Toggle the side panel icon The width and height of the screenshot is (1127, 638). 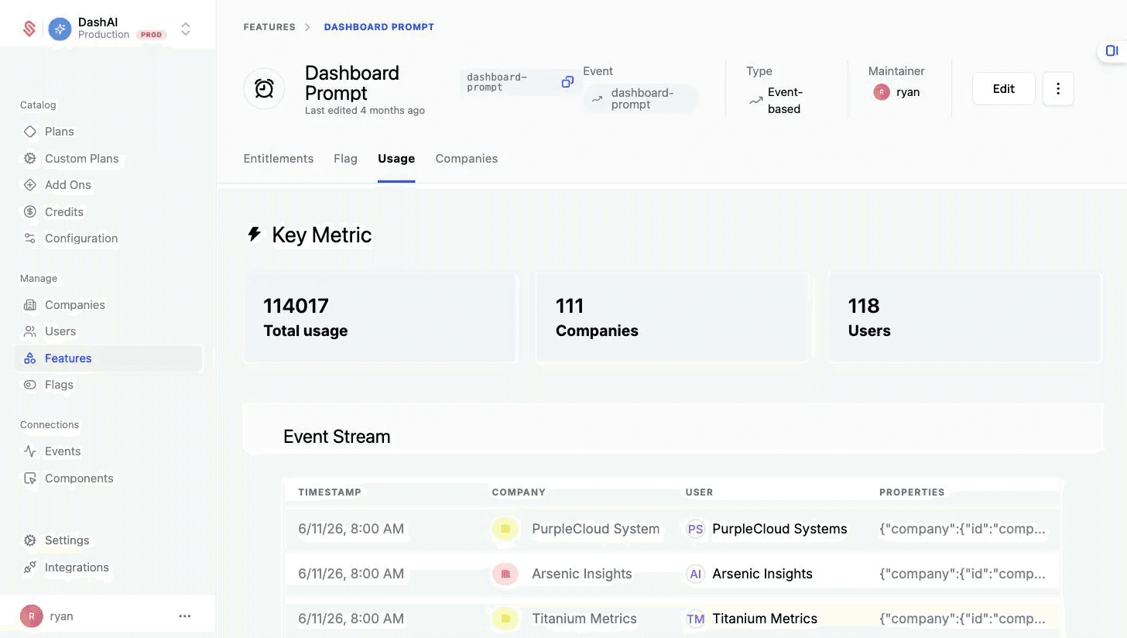1112,51
